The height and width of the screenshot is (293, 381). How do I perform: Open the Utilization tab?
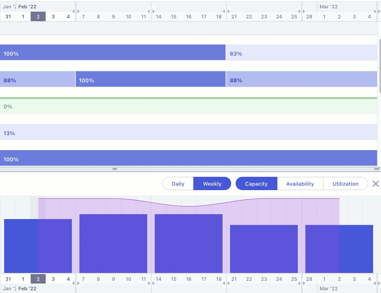pyautogui.click(x=345, y=184)
